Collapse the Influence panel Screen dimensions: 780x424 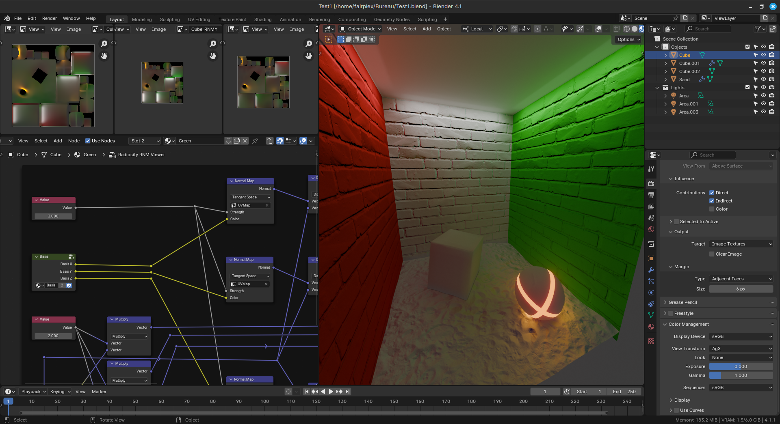pyautogui.click(x=671, y=179)
